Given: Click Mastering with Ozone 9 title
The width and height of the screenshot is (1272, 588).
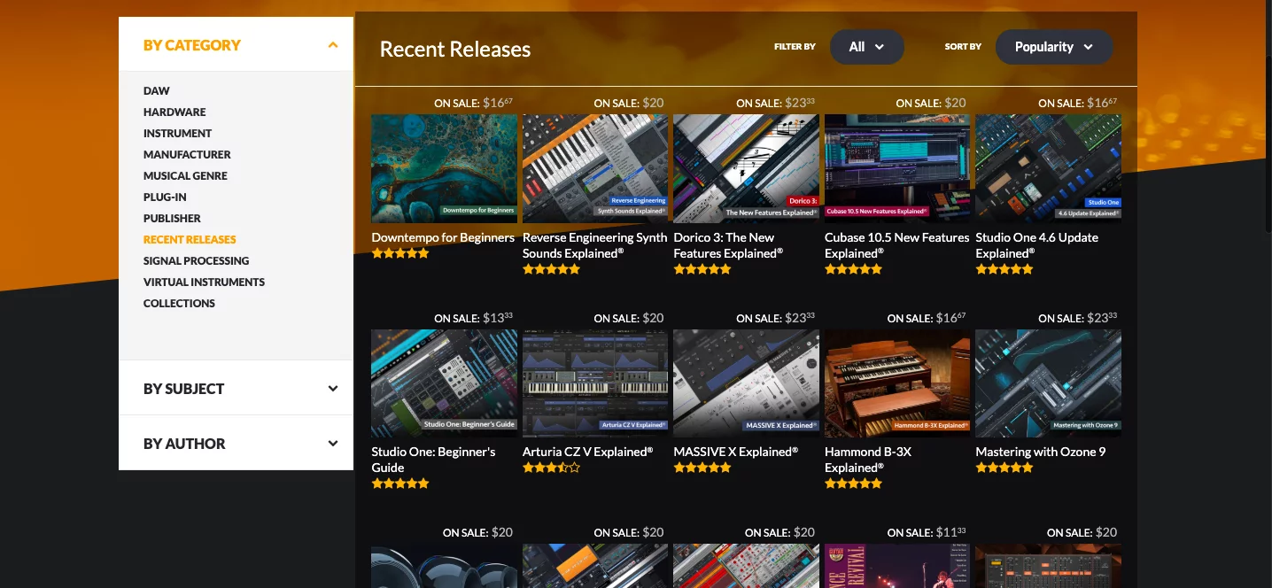Looking at the screenshot, I should 1040,452.
